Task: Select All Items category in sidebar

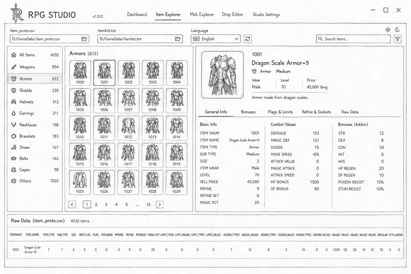Action: pyautogui.click(x=35, y=55)
